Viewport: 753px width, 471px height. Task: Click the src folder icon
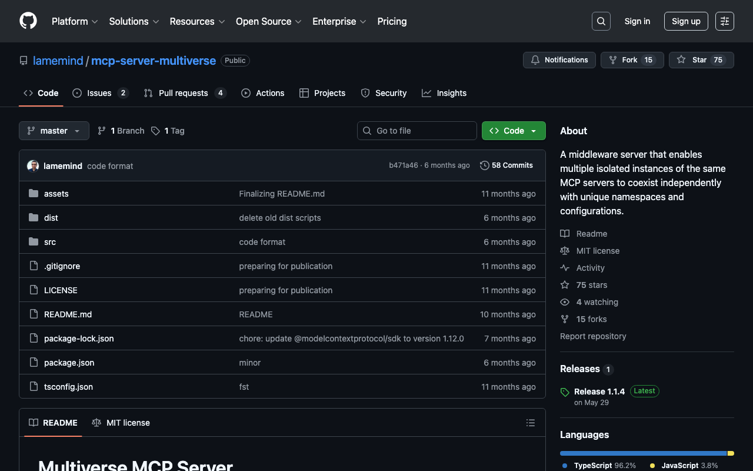(x=34, y=242)
